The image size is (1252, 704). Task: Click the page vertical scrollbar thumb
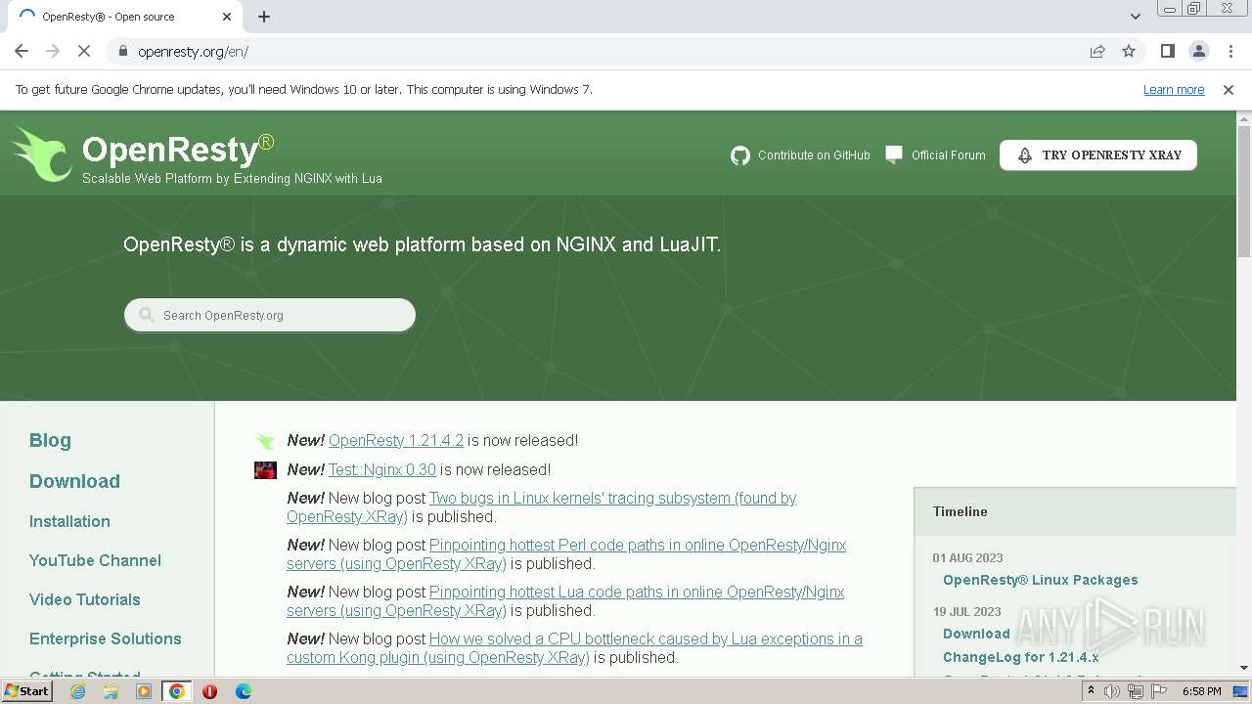click(x=1244, y=191)
